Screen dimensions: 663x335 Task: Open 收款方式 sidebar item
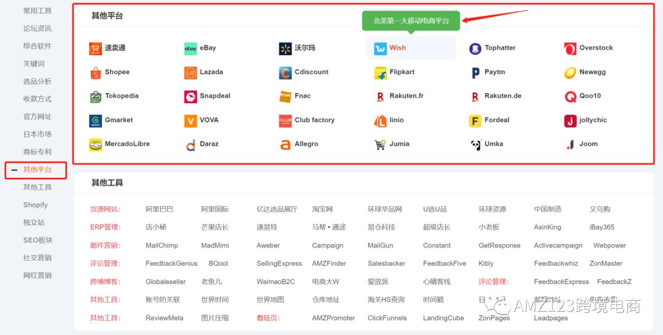pos(37,99)
